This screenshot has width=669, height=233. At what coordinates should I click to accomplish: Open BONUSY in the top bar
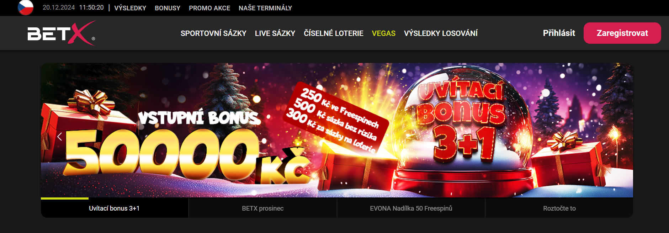point(168,8)
